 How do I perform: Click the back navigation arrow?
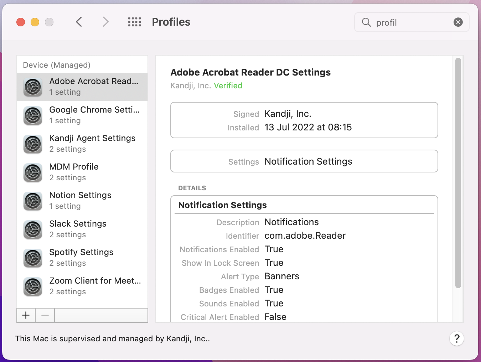point(79,22)
